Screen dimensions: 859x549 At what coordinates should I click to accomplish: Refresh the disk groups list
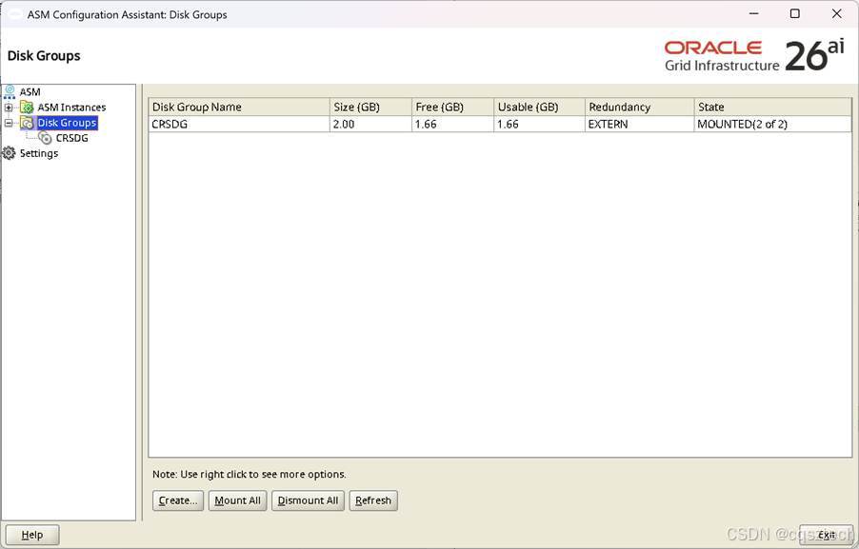coord(373,500)
